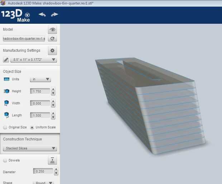Click the Length cube icon

(x=6, y=115)
